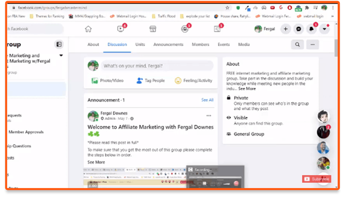Open the red YouTube extension icon
Viewport: 345px width, 199px height.
(272, 8)
